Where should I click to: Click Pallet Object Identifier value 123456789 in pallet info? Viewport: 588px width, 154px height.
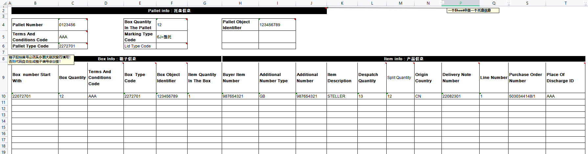tap(277, 25)
